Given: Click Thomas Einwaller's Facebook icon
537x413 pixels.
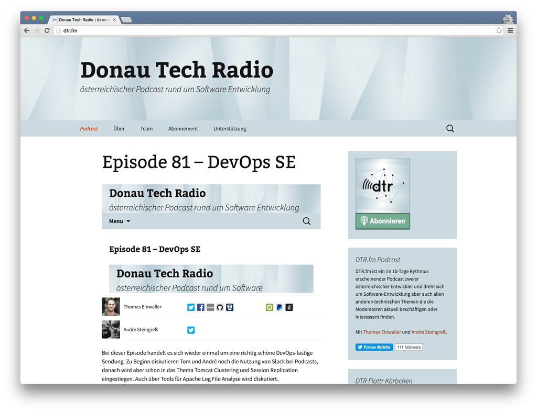Looking at the screenshot, I should pyautogui.click(x=201, y=307).
